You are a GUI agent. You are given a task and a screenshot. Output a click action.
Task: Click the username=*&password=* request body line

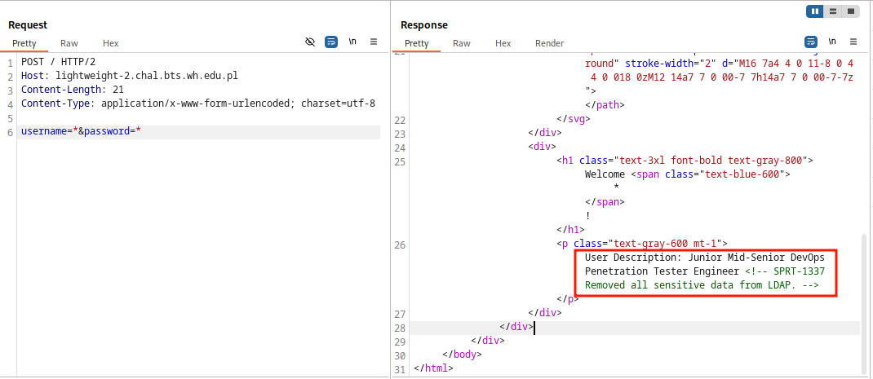coord(82,131)
